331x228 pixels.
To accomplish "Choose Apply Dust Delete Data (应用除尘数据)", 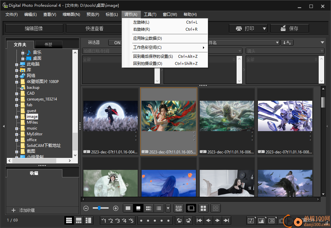I will (165, 38).
